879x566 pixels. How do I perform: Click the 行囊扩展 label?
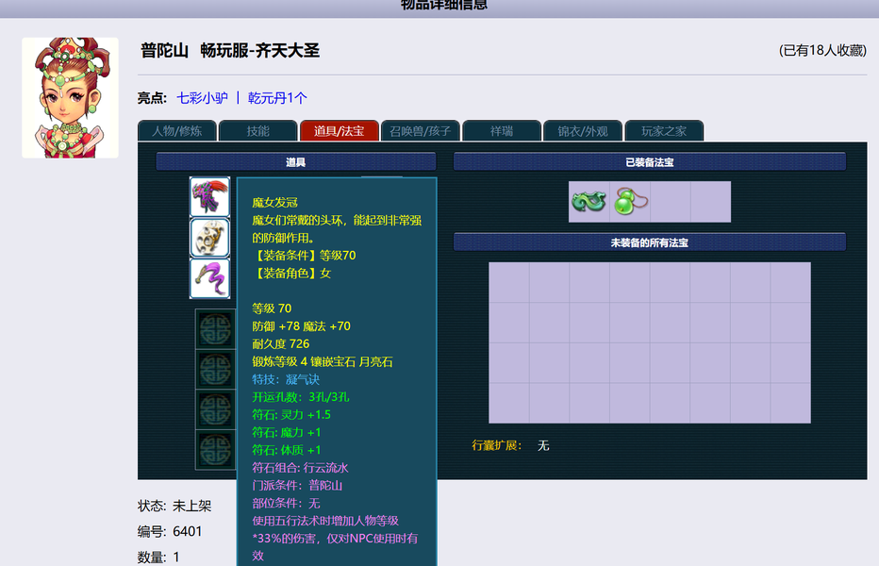[x=497, y=445]
